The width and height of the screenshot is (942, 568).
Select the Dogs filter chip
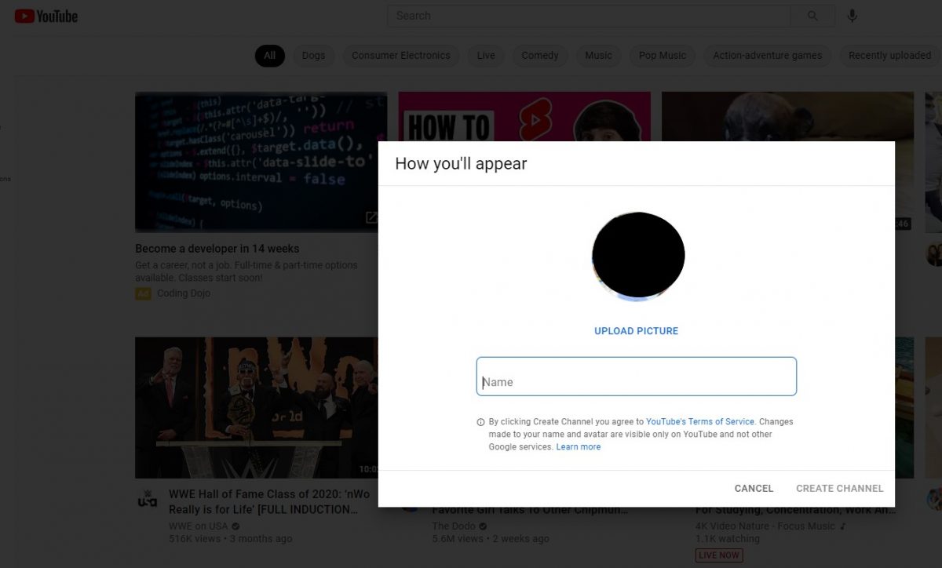click(313, 56)
